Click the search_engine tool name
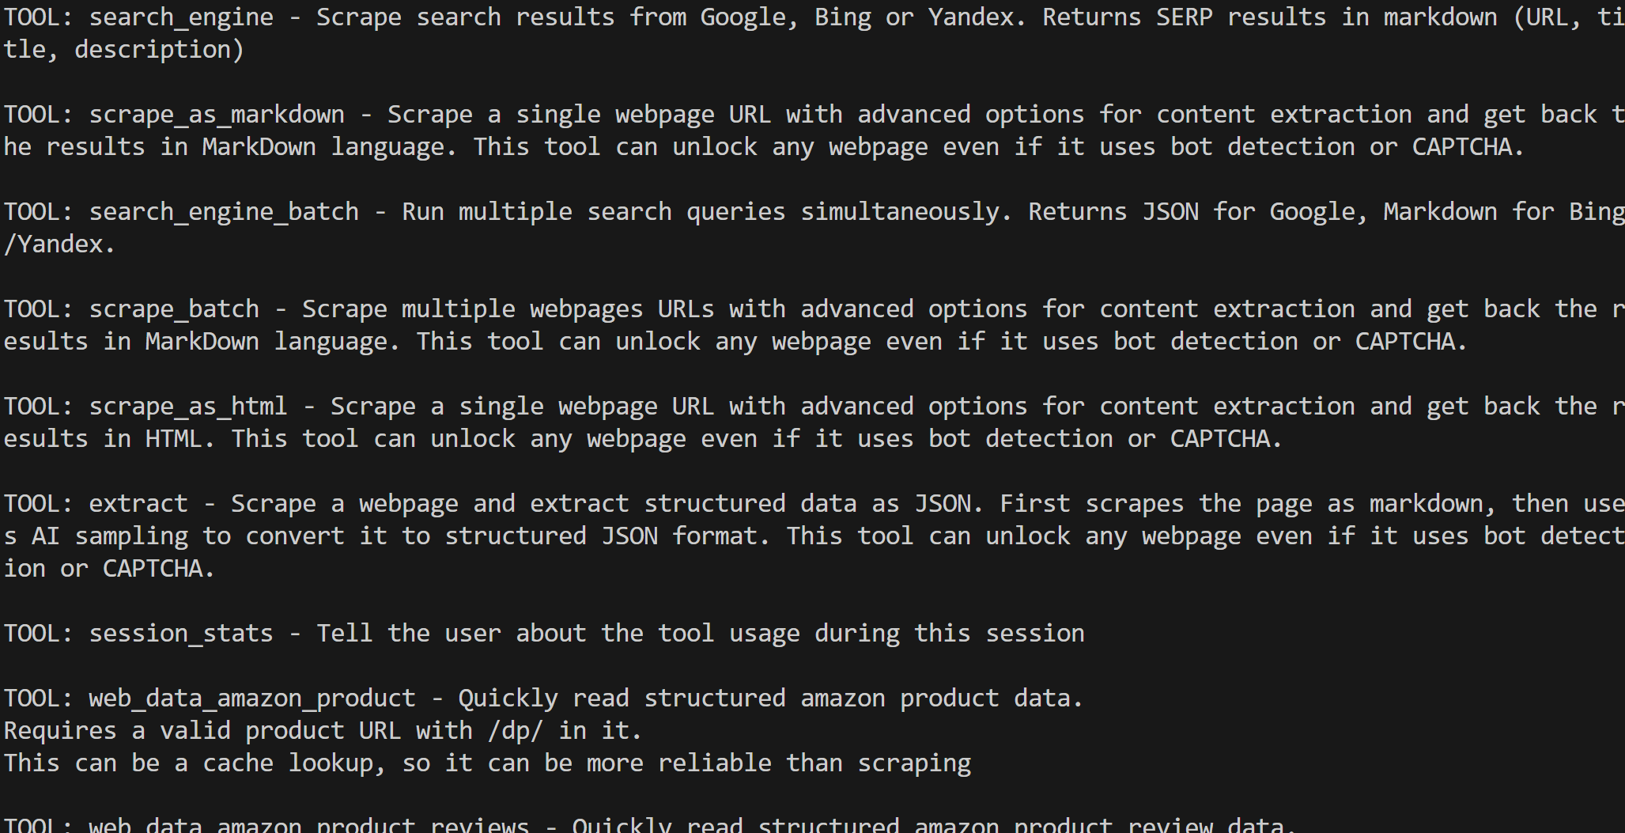The image size is (1625, 833). pyautogui.click(x=181, y=17)
